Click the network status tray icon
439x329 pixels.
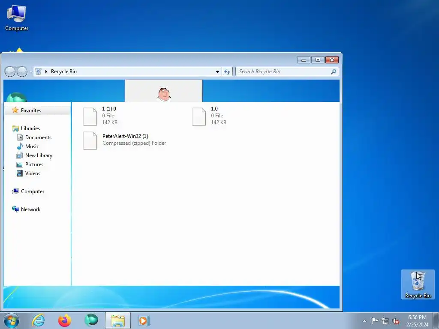[x=385, y=321]
